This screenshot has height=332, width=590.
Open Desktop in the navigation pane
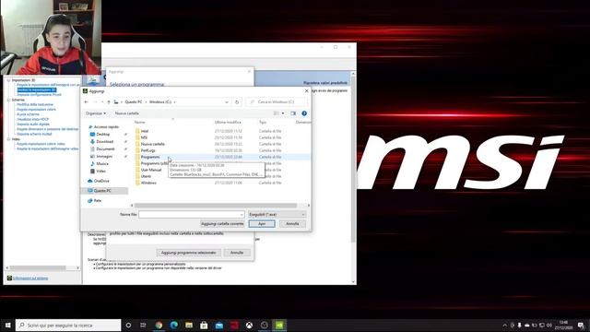pyautogui.click(x=102, y=135)
